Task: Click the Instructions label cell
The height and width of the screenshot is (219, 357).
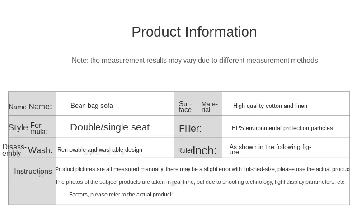Action: [33, 172]
